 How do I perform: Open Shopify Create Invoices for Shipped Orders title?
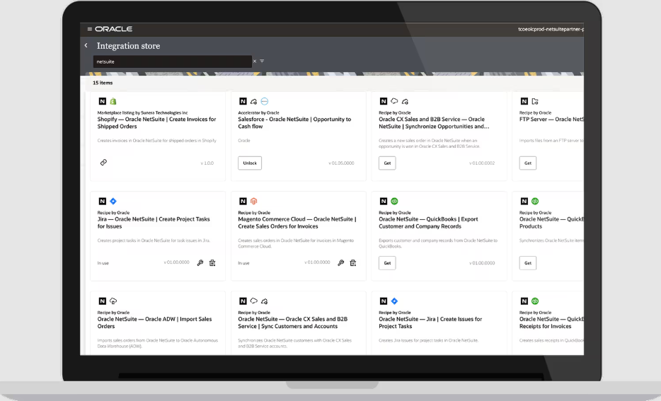coord(156,122)
